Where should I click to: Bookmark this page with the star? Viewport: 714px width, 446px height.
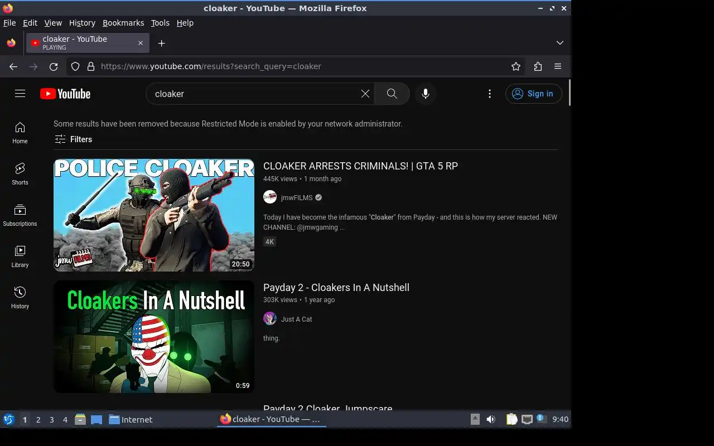click(516, 66)
